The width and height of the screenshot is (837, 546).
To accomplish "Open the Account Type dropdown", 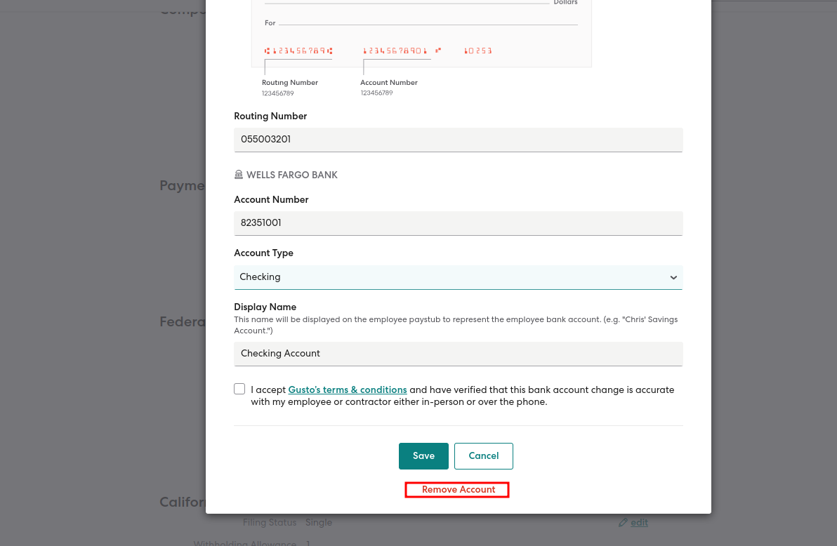I will [458, 277].
